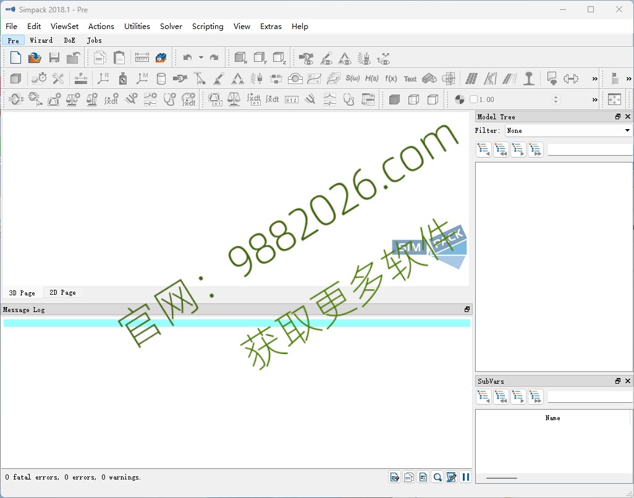Click SubVars horizontal scrollbar
This screenshot has width=634, height=498.
click(501, 478)
